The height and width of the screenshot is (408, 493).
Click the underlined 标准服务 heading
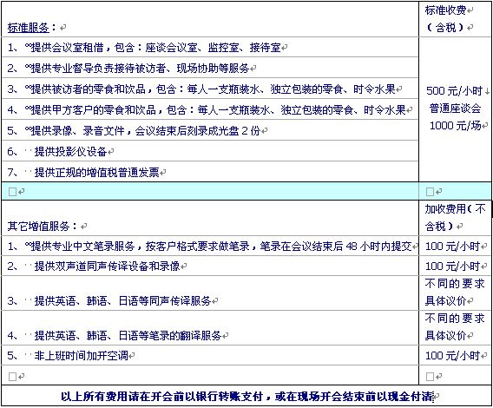point(29,28)
